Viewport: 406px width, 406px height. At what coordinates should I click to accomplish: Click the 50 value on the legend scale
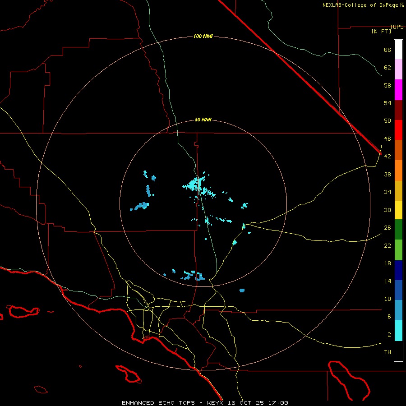click(x=388, y=120)
